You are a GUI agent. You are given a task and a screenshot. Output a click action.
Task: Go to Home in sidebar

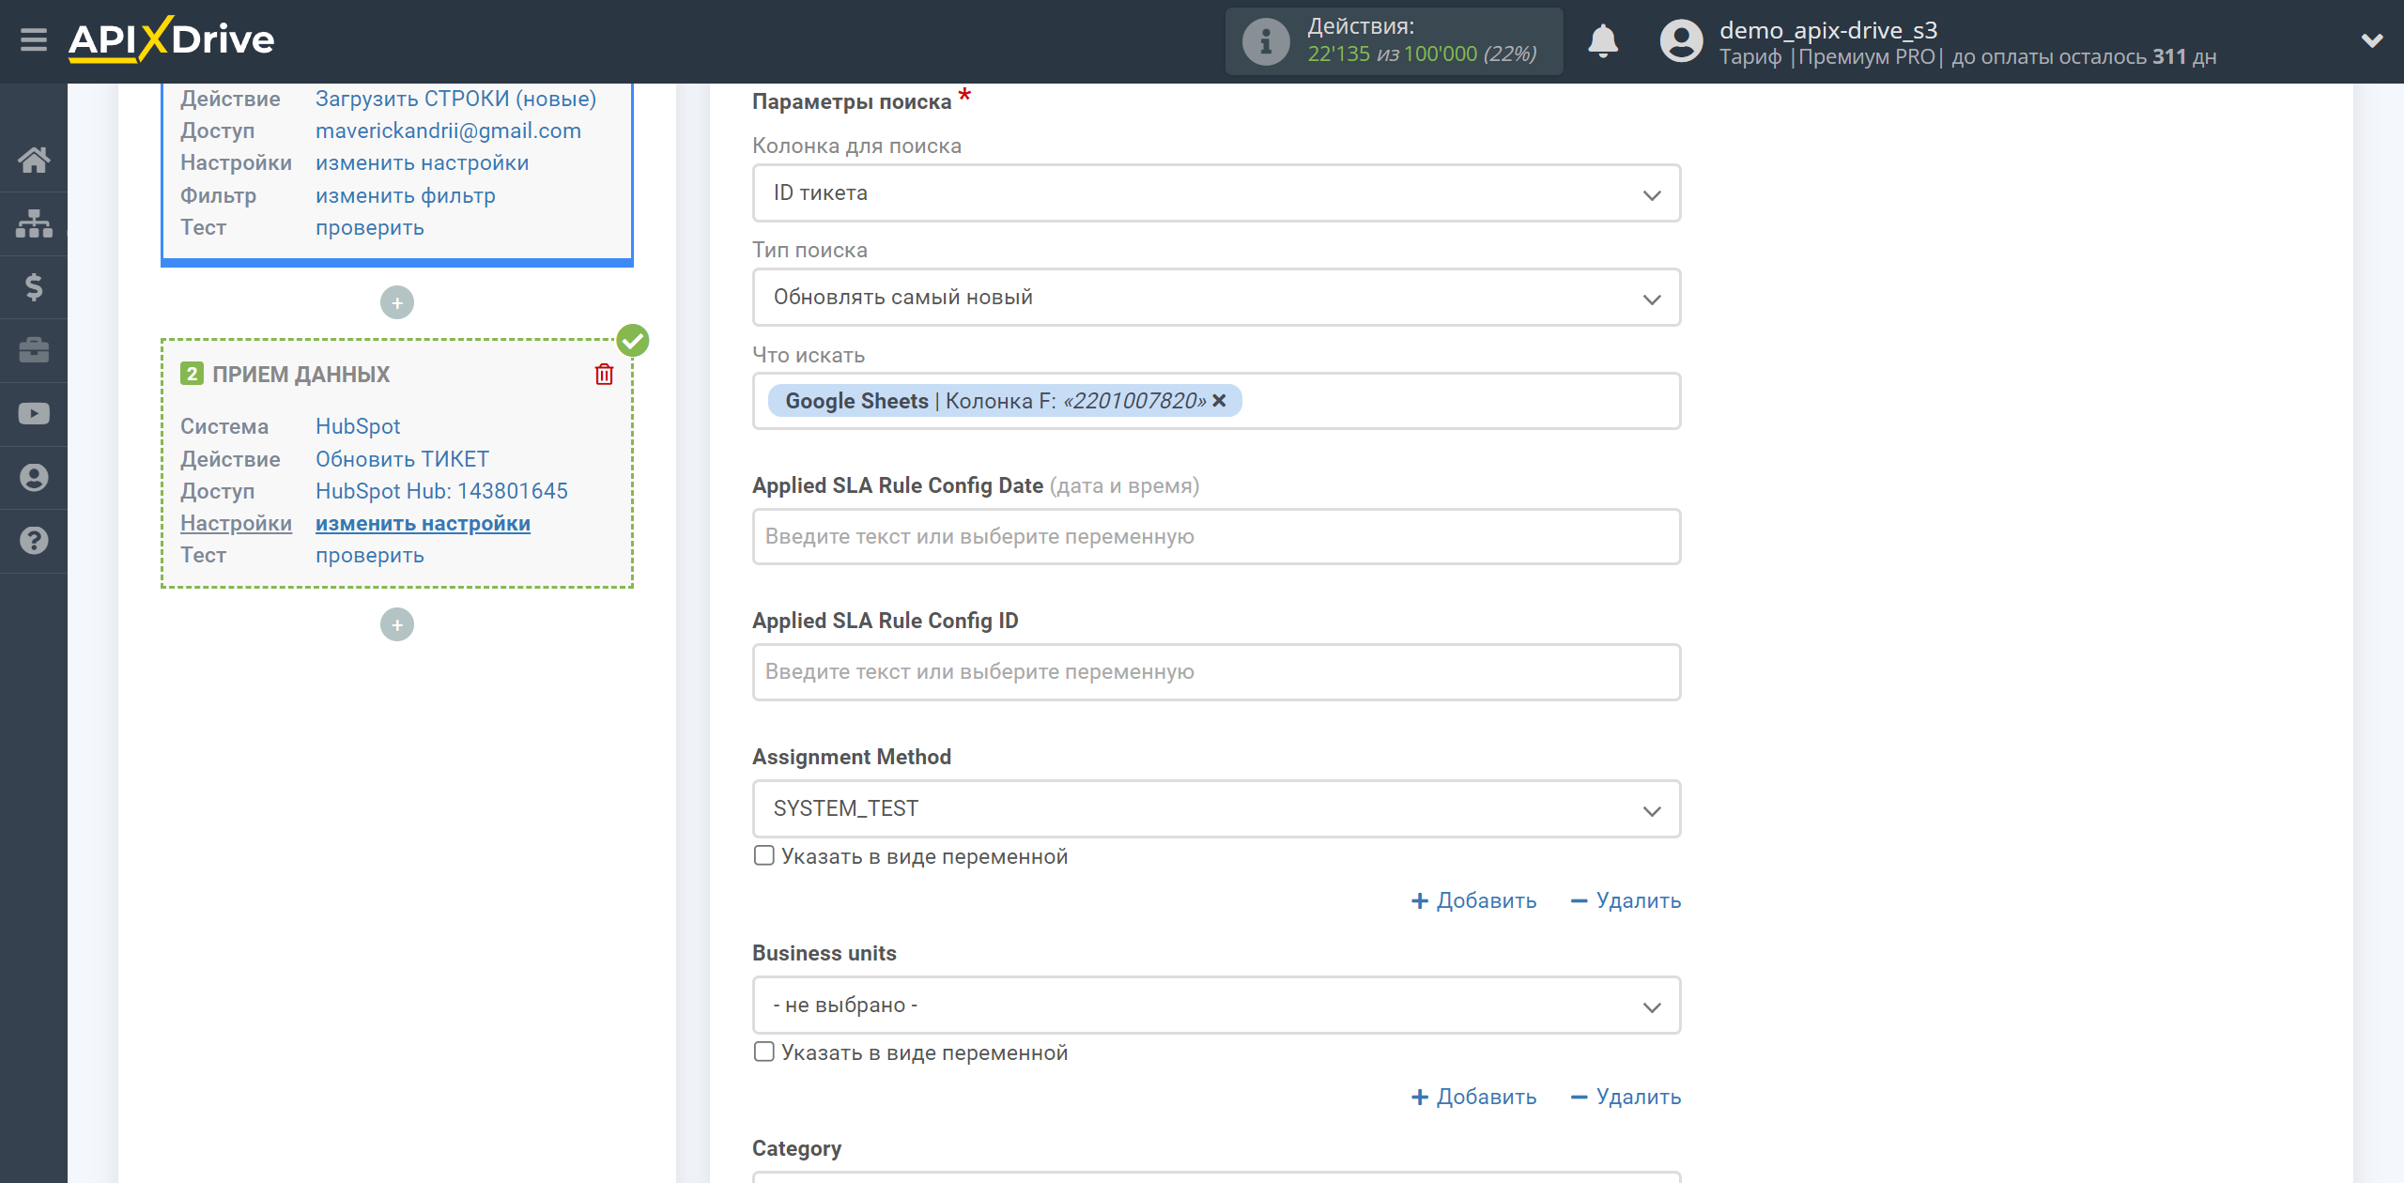[34, 160]
